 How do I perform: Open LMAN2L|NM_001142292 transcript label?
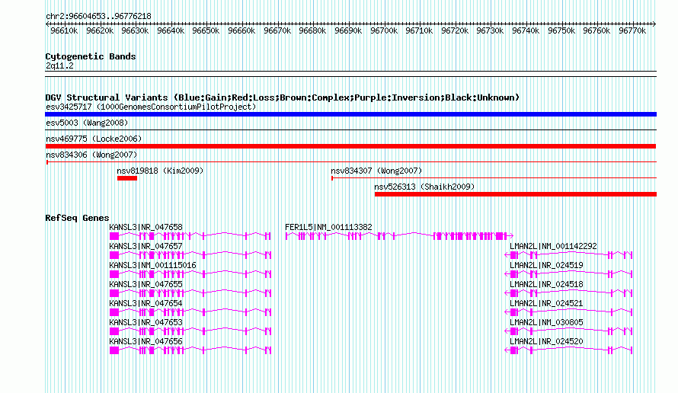tap(553, 246)
